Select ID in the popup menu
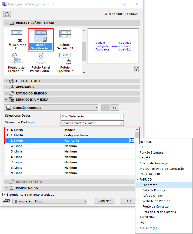Screen dimensions: 193x234 164,147
